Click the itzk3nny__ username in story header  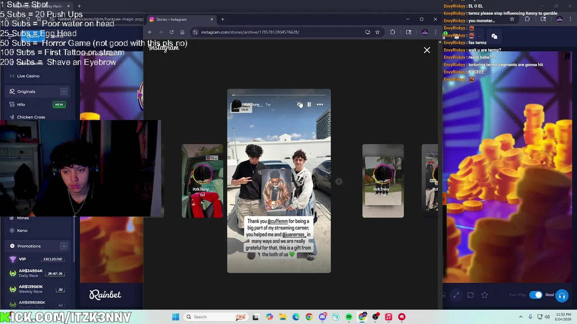(252, 104)
